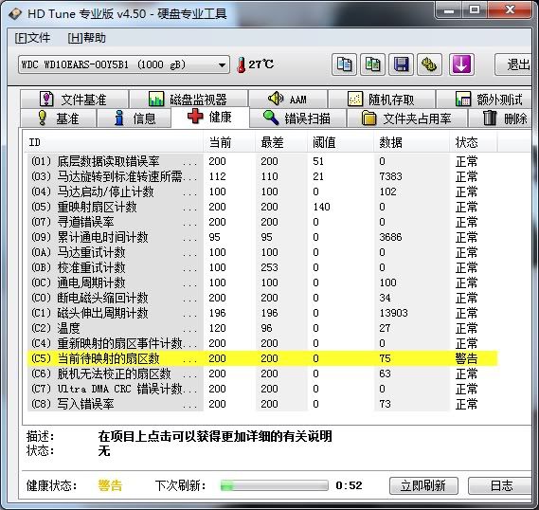Click the copy screenshot to clipboard icon
The height and width of the screenshot is (510, 539).
372,64
